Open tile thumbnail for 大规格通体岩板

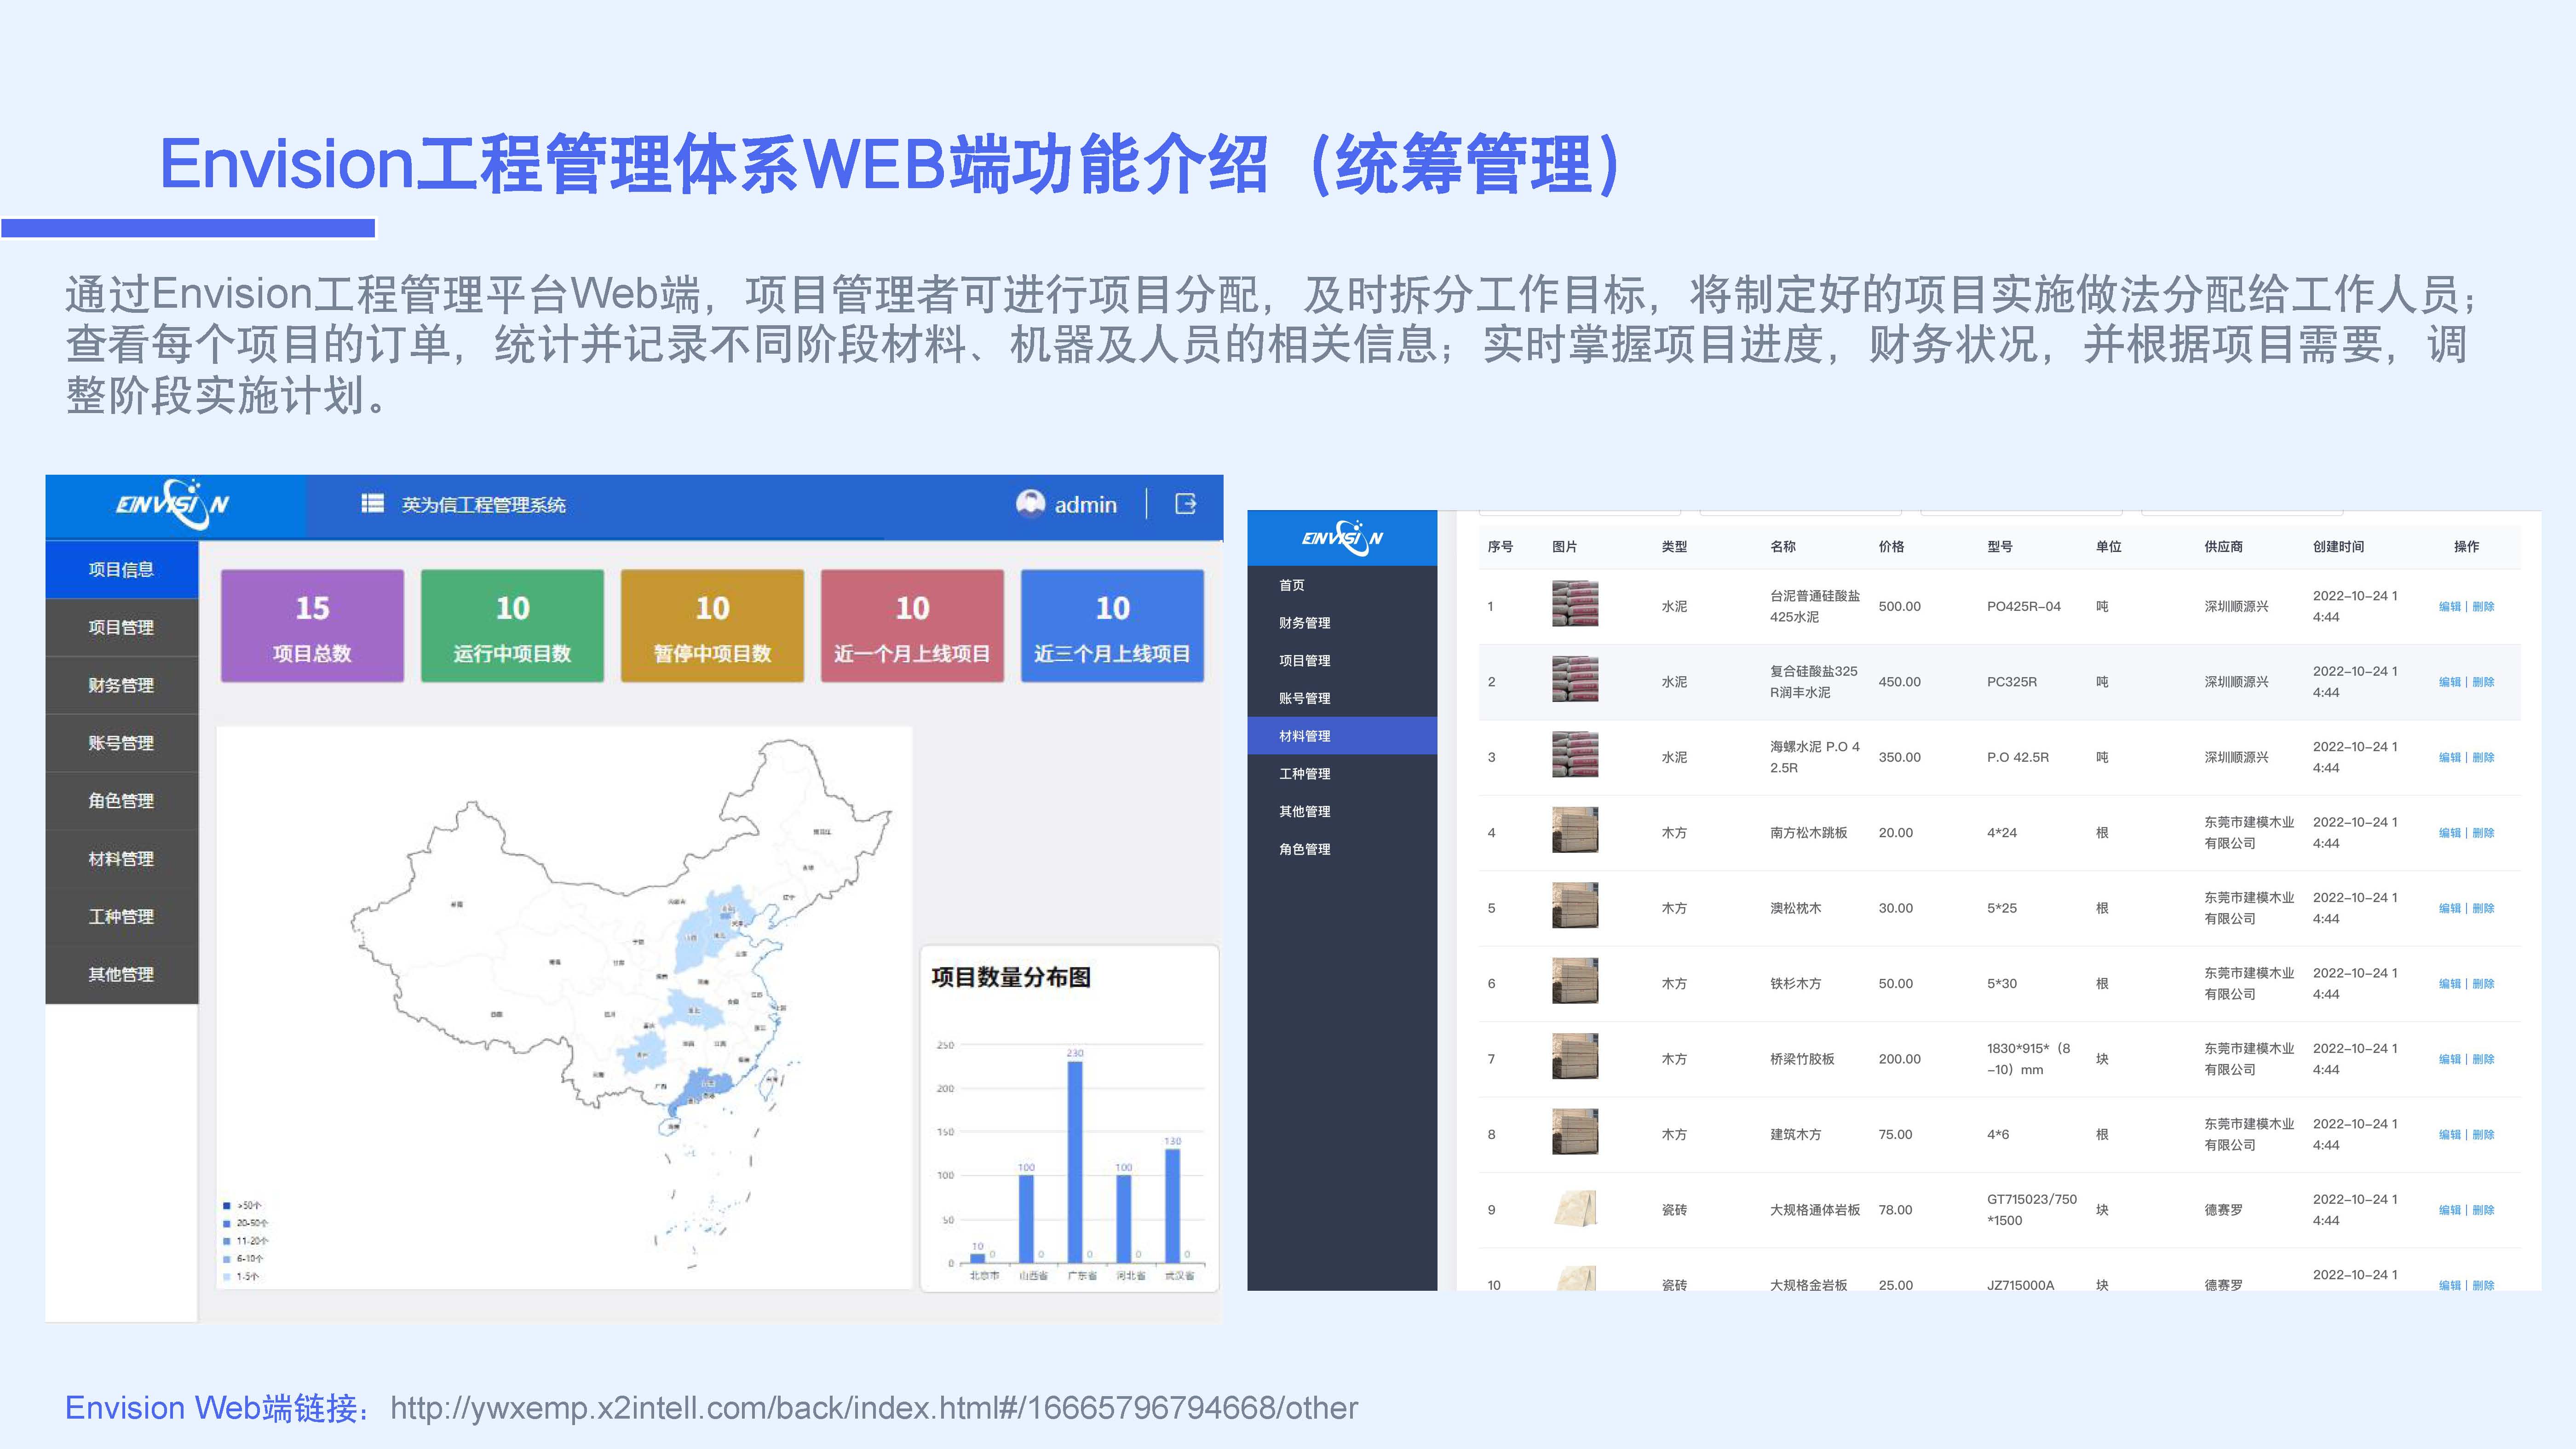[1575, 1208]
